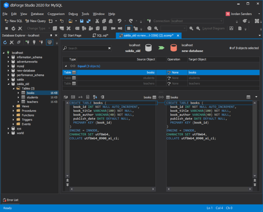Click the red-X Disconnect plug icon in Database Explorer
Screen dimensions: 263x212
coord(41,42)
